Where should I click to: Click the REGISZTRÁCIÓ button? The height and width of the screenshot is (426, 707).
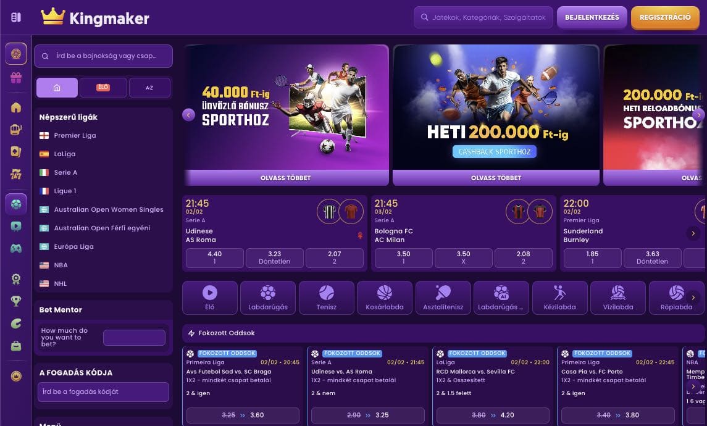pyautogui.click(x=665, y=17)
